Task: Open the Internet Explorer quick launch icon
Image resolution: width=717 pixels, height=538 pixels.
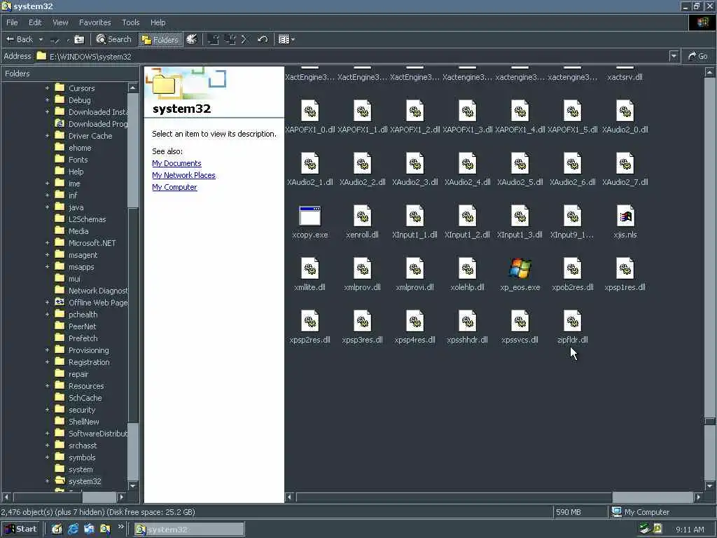Action: click(x=73, y=530)
